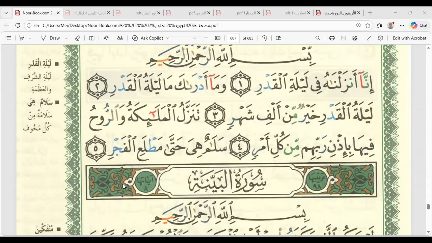Print the PDF document
The height and width of the screenshot is (243, 432).
click(x=332, y=38)
